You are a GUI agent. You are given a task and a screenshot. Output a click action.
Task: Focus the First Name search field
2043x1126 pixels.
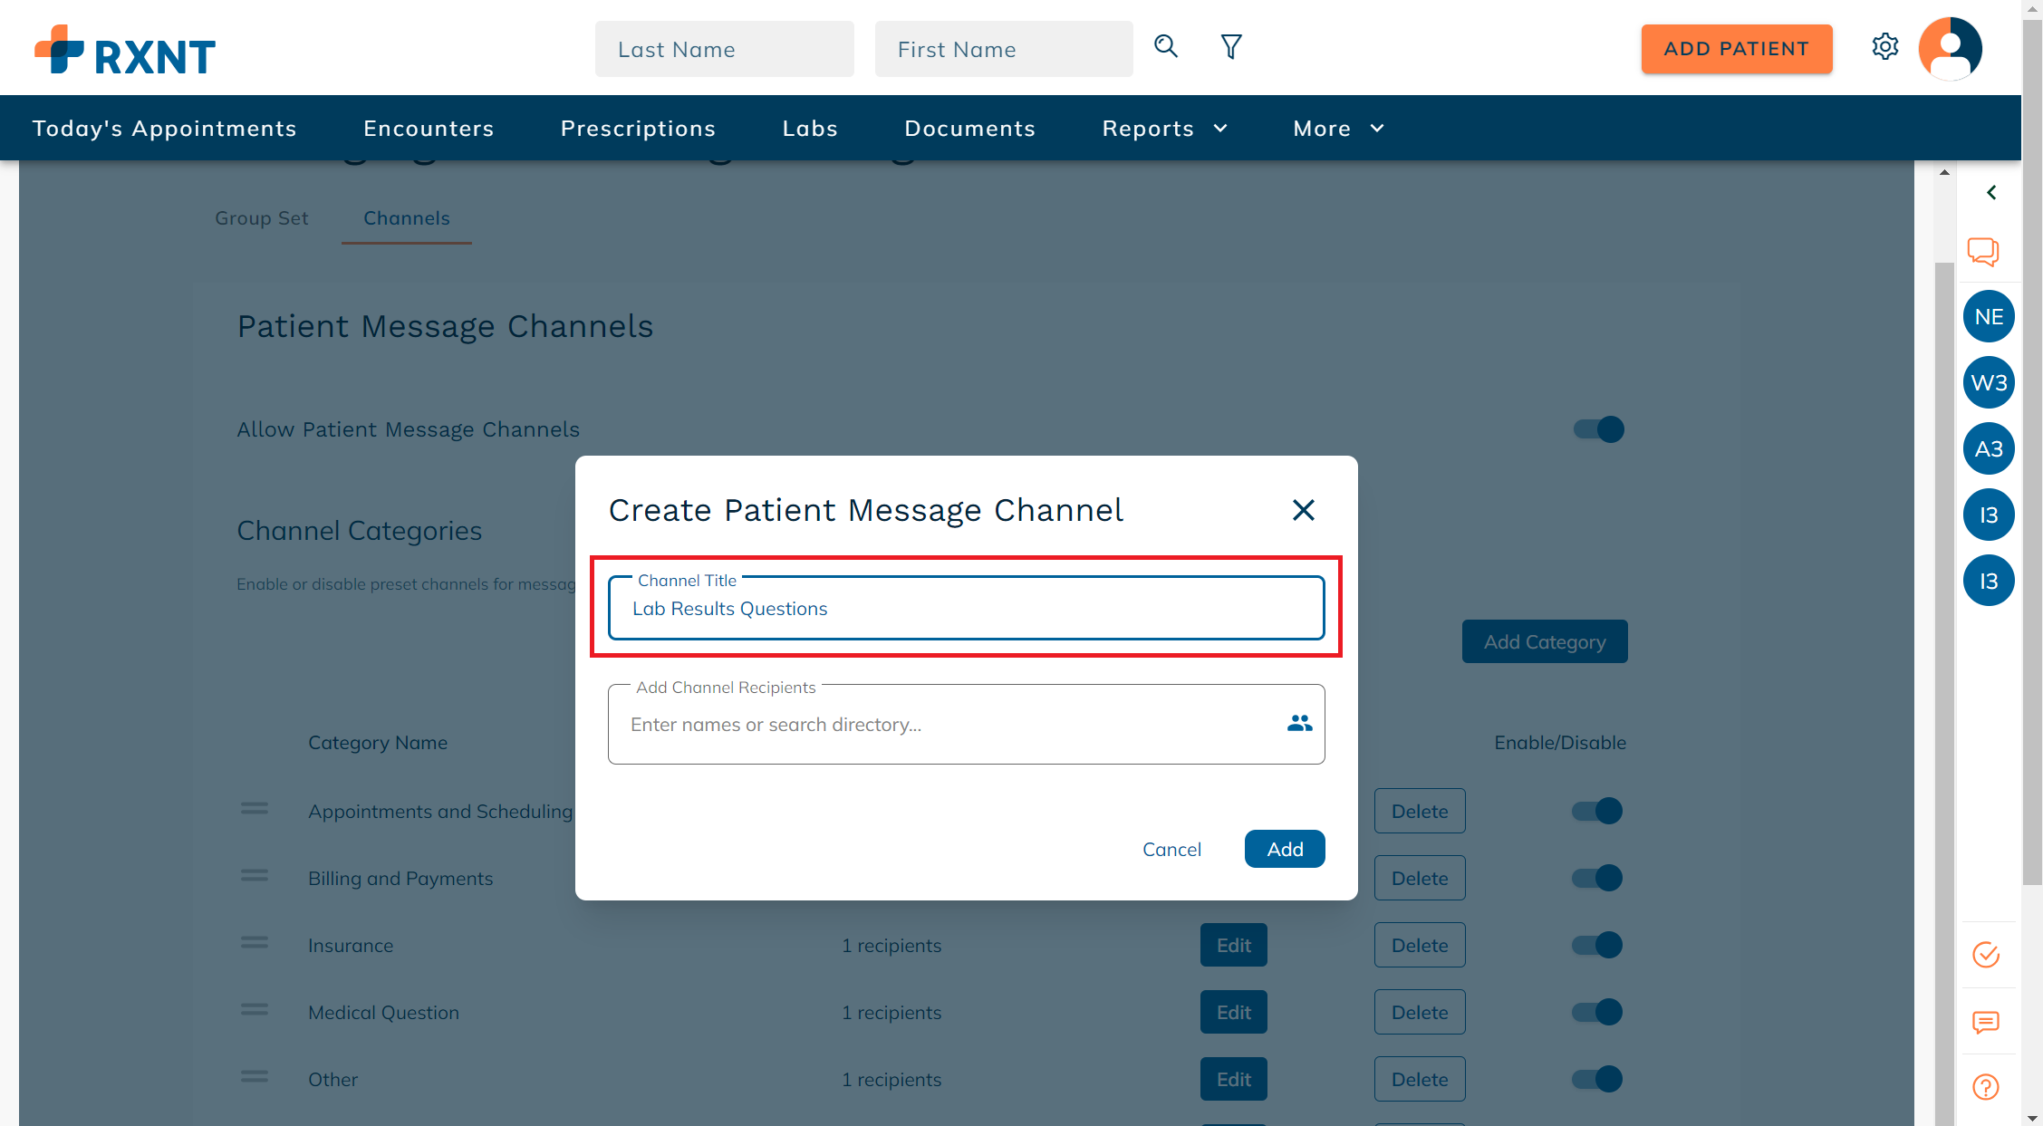[1004, 49]
